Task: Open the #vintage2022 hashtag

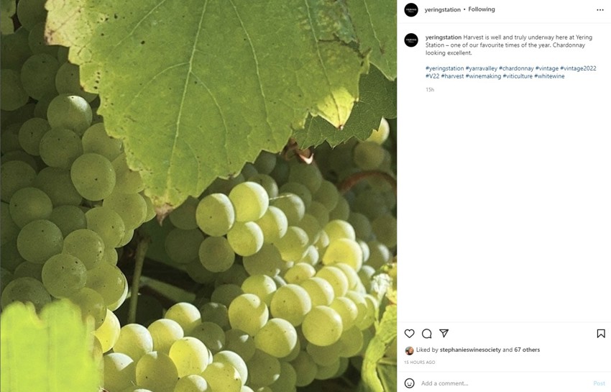Action: (578, 68)
